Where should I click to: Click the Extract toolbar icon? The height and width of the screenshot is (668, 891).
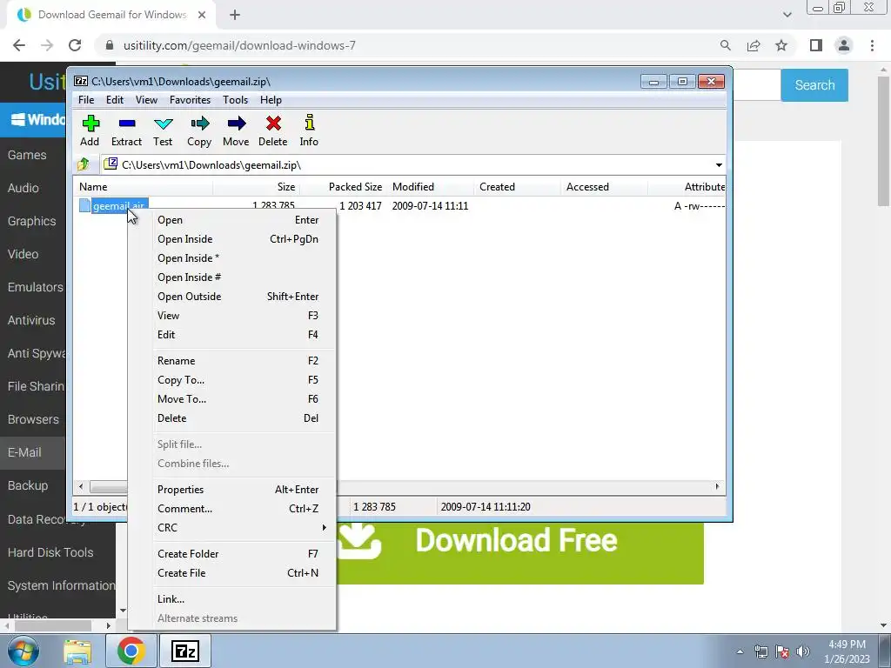pyautogui.click(x=126, y=130)
